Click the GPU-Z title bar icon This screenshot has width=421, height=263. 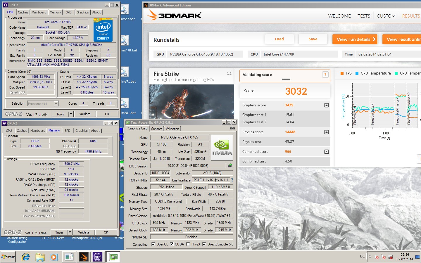[x=128, y=122]
